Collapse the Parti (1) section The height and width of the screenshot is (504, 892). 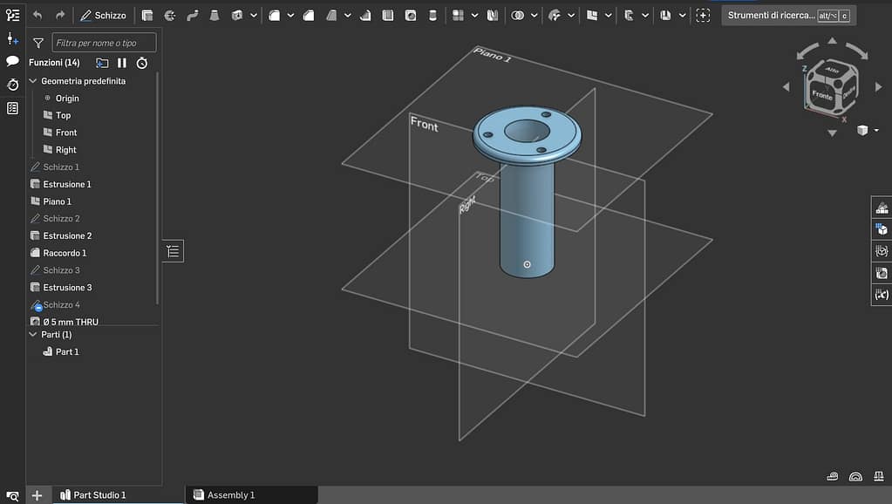click(33, 334)
